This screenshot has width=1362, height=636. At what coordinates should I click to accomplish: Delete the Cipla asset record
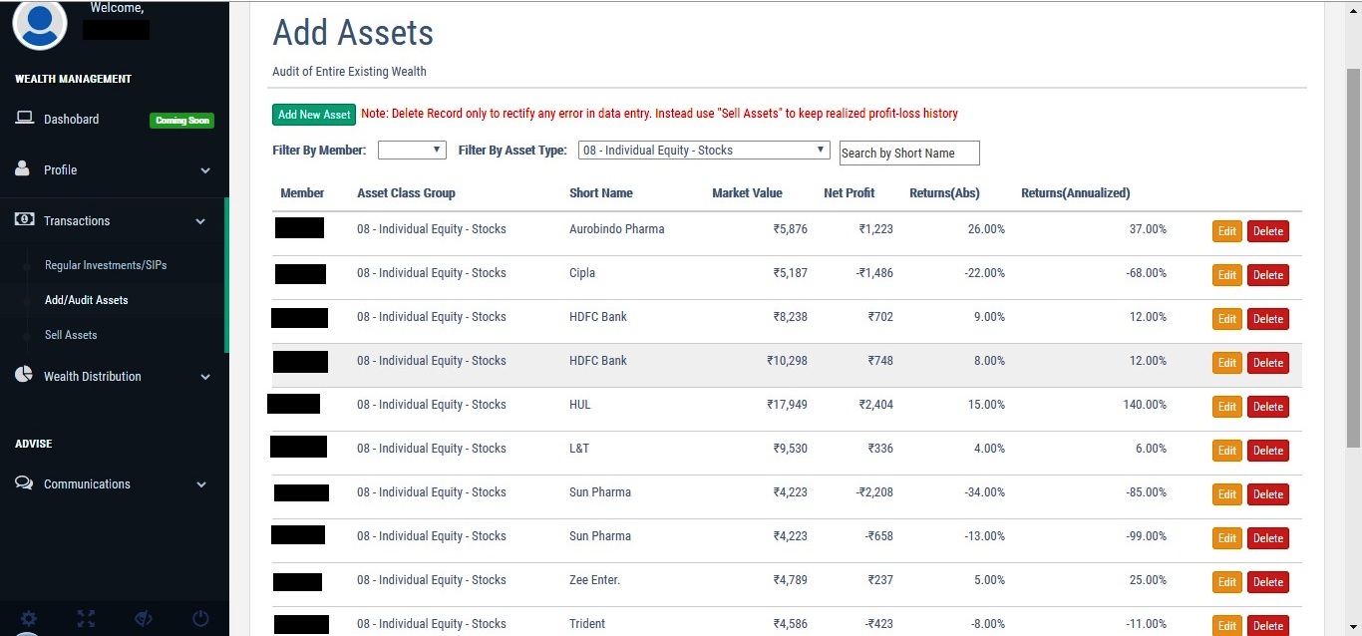[1268, 275]
